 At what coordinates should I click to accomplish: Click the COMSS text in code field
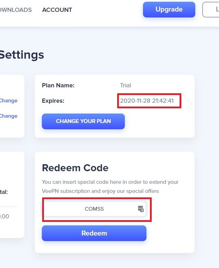point(94,209)
